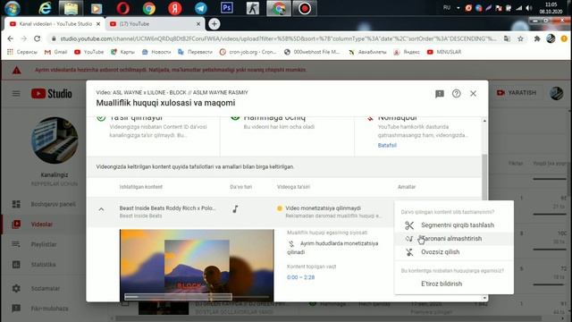The width and height of the screenshot is (572, 322).
Task: Open the Studio hamburger menu
Action: point(16,94)
